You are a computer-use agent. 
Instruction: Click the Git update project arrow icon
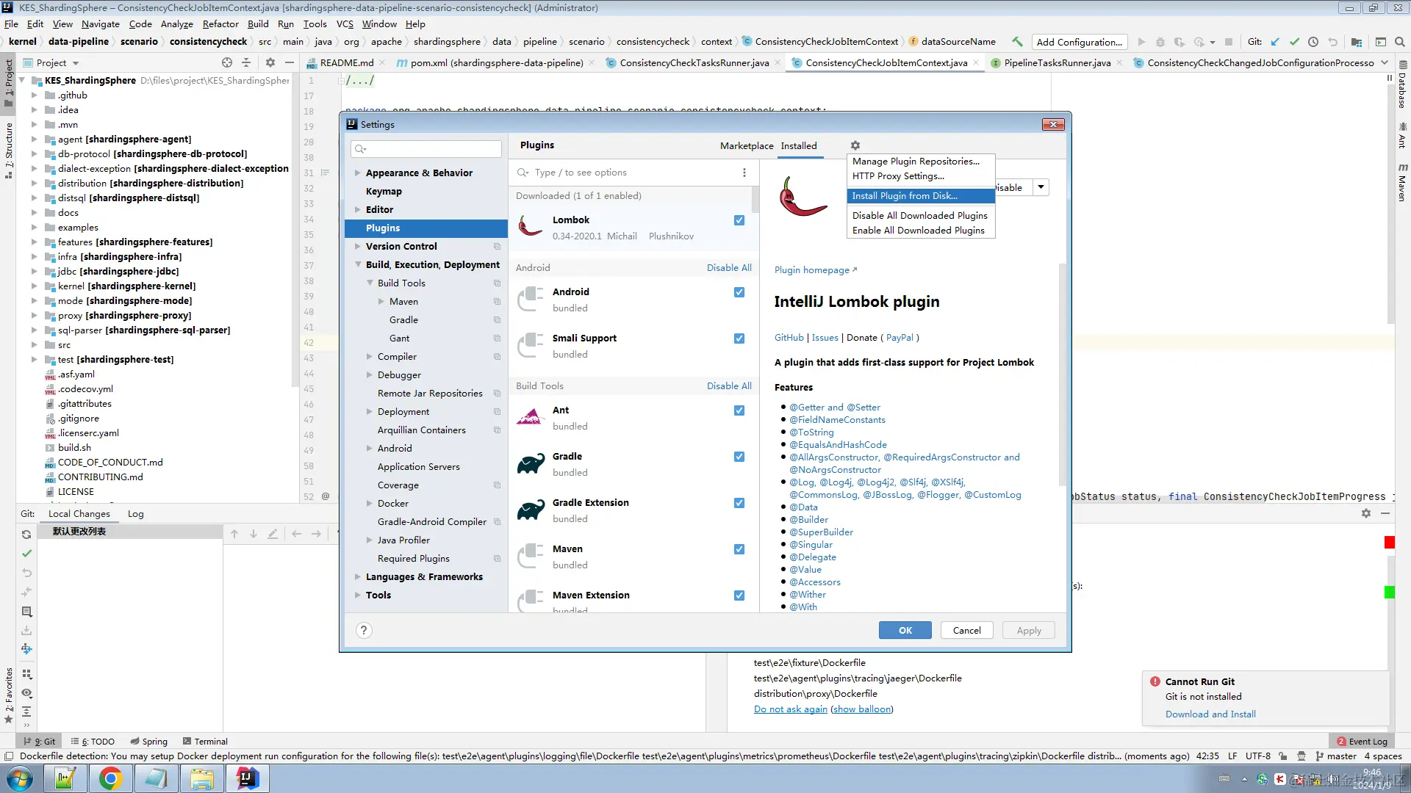pos(1275,42)
